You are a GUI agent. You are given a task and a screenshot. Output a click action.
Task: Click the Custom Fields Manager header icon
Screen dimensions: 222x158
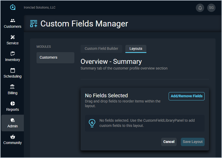(34, 24)
